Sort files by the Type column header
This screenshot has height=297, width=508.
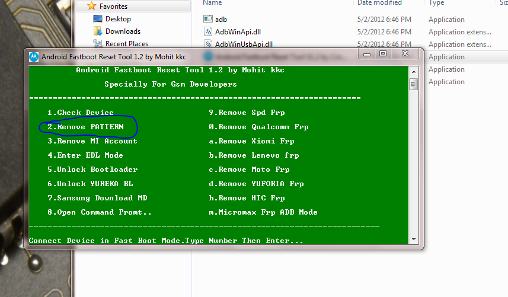(437, 2)
